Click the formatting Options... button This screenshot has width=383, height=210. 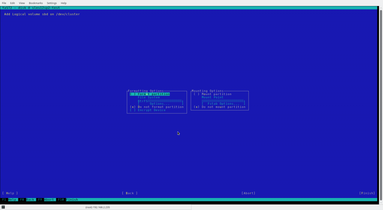pyautogui.click(x=160, y=104)
